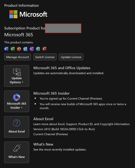The height and width of the screenshot is (168, 135).
Task: Select the Excel version 2412 build text
Action: pos(64,129)
